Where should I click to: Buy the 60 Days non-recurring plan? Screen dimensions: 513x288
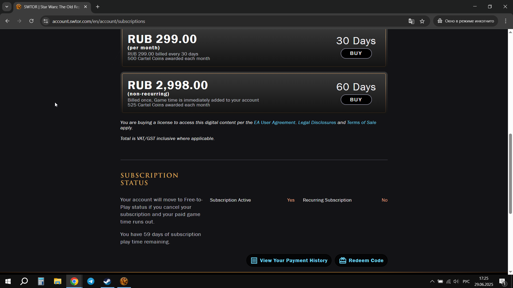[356, 100]
